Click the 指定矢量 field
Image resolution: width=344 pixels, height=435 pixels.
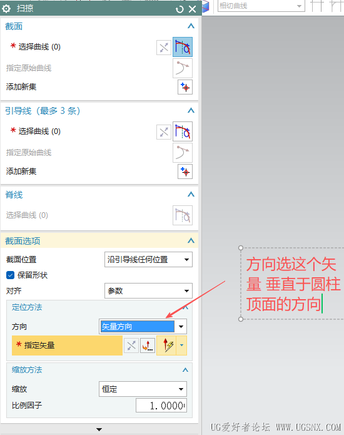click(x=67, y=345)
